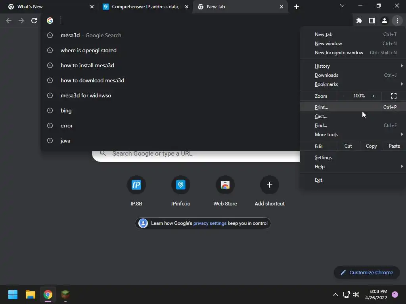Expand the Help submenu

coord(352,167)
